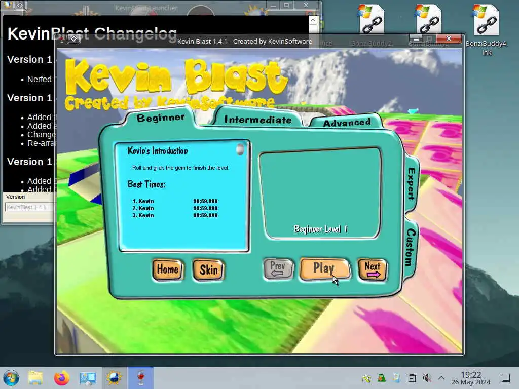Switch to the Advanced tab
The height and width of the screenshot is (389, 519).
click(347, 123)
